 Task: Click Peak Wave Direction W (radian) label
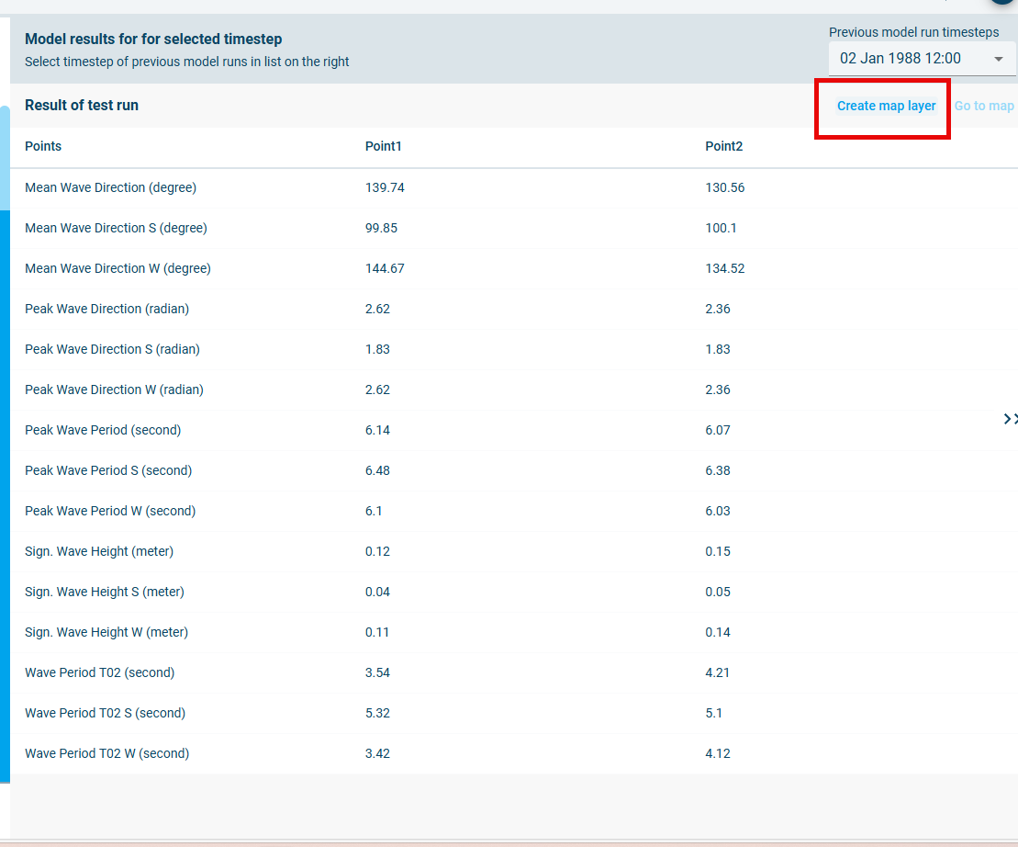(x=114, y=390)
